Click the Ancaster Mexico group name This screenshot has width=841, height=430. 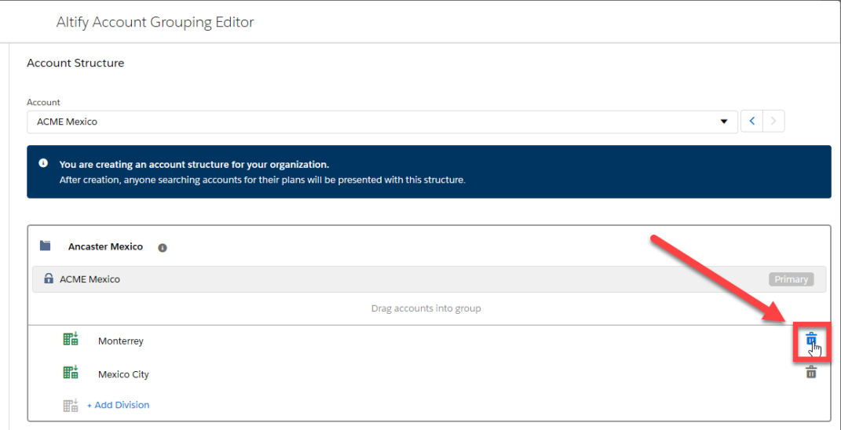pos(106,246)
